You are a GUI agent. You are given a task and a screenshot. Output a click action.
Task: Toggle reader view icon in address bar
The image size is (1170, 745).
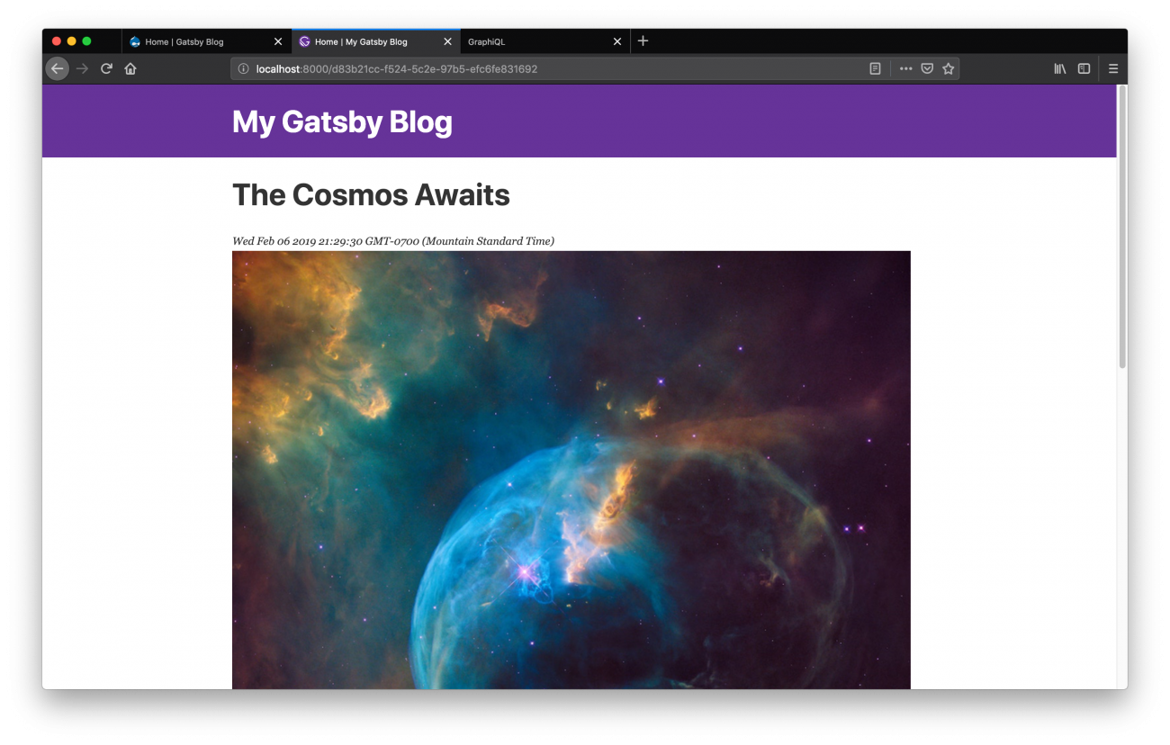(x=875, y=68)
